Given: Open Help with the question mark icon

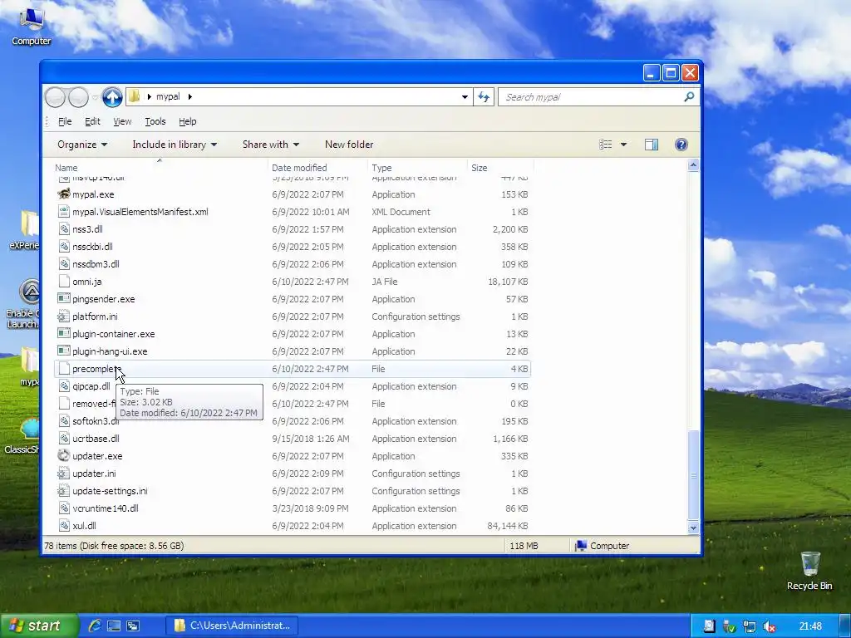Looking at the screenshot, I should tap(681, 145).
